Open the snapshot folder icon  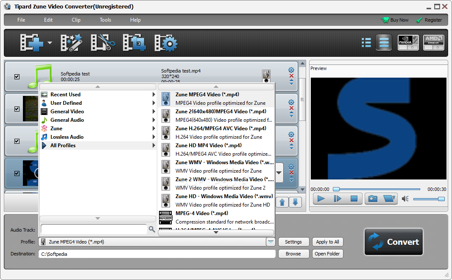[x=389, y=199]
